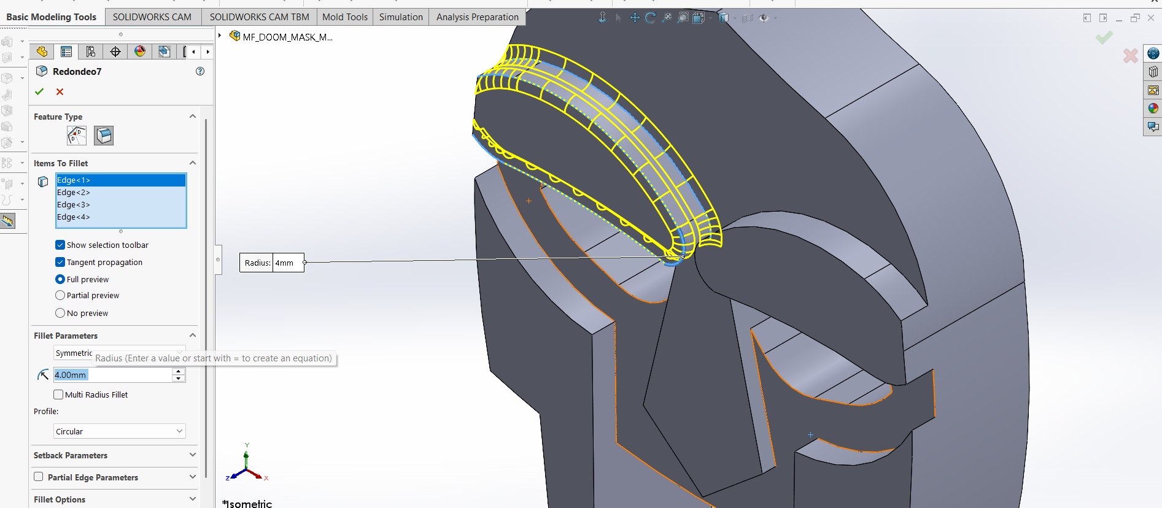Image resolution: width=1162 pixels, height=508 pixels.
Task: Select the No preview radio button
Action: click(x=60, y=313)
